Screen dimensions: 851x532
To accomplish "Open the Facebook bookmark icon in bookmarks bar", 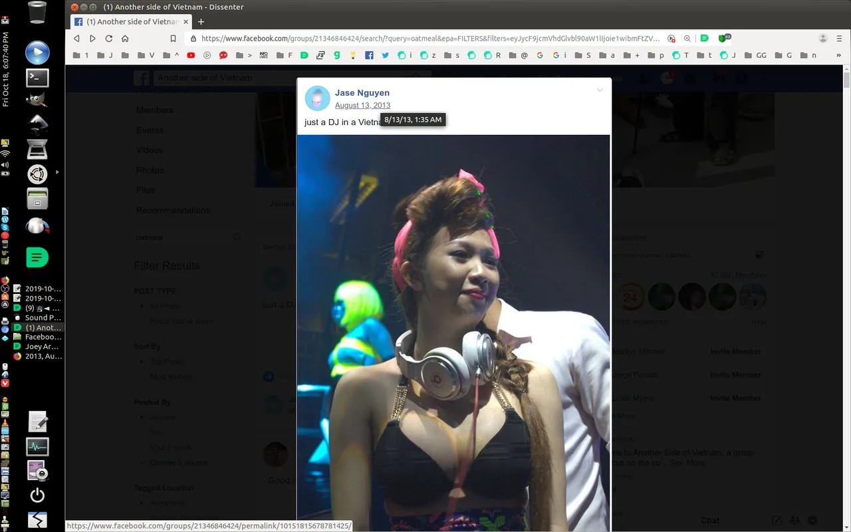I will (369, 55).
